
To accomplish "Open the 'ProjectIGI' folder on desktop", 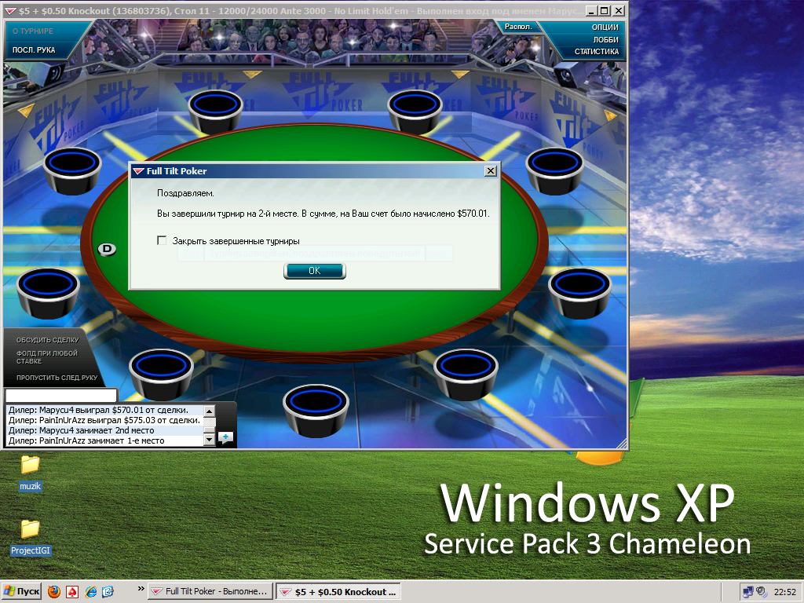I will (x=31, y=537).
